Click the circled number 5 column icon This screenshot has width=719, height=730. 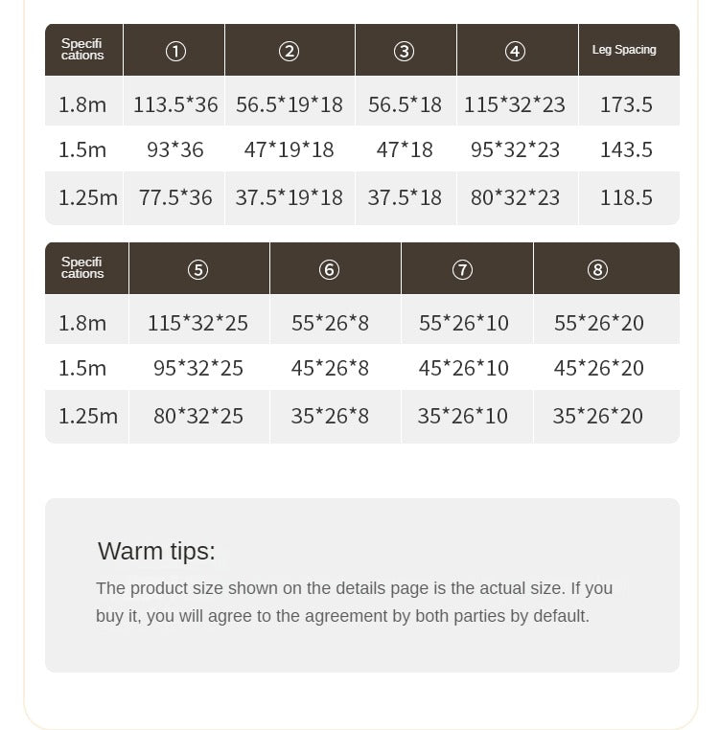[x=198, y=270]
